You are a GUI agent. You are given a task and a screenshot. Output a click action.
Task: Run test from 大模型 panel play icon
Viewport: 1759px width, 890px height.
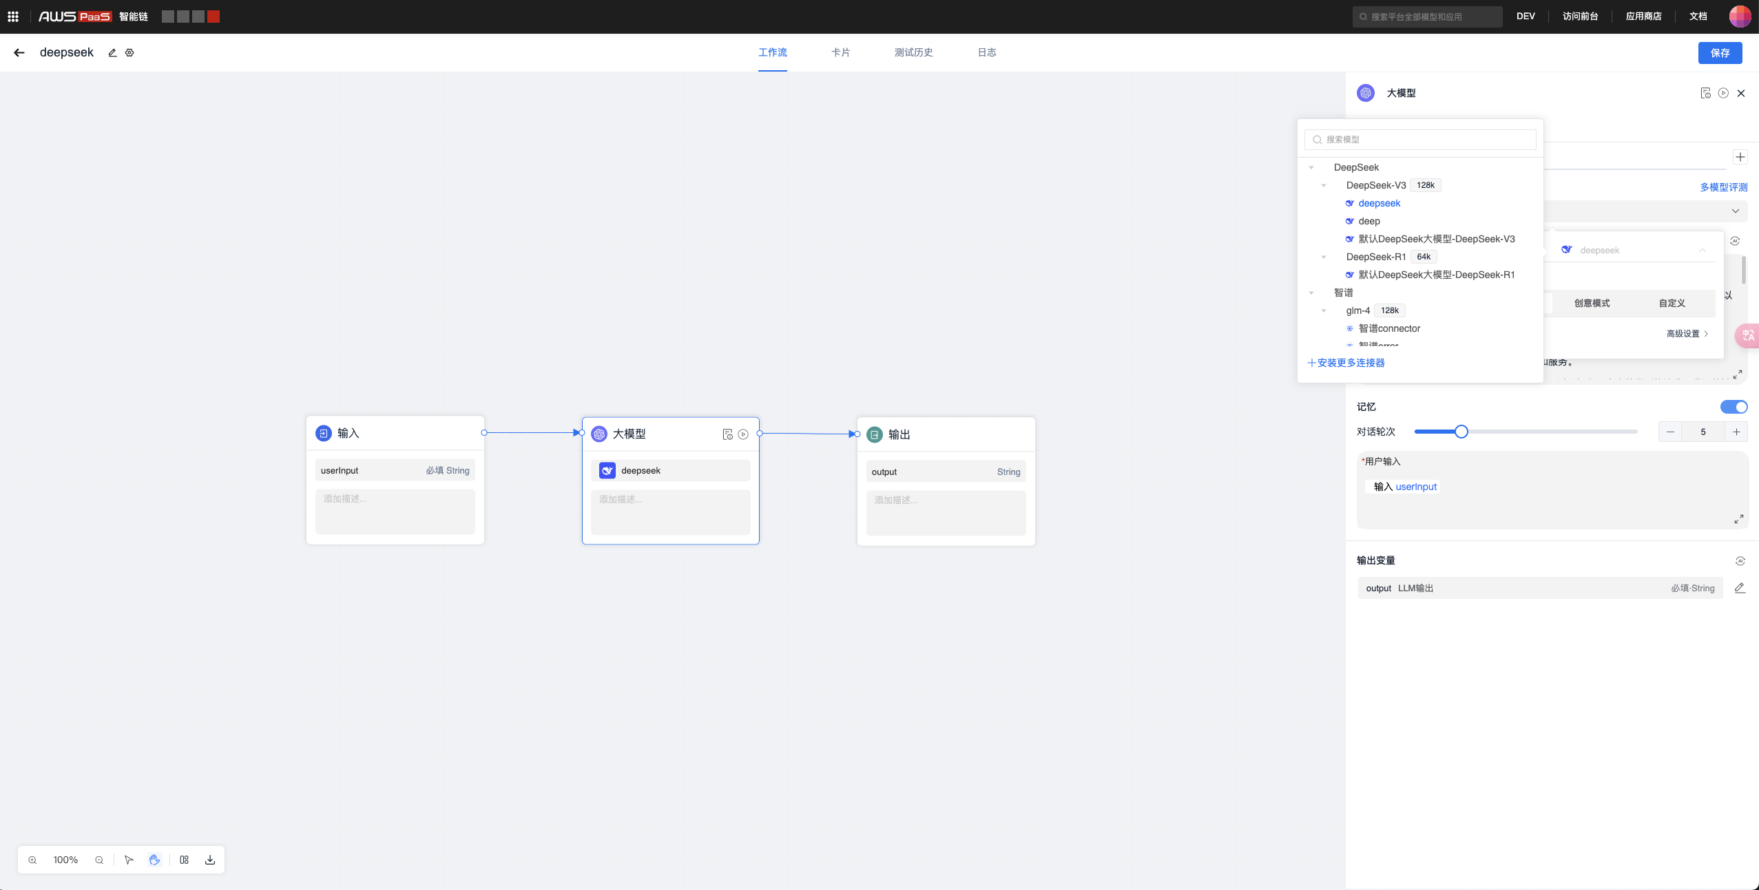1723,93
